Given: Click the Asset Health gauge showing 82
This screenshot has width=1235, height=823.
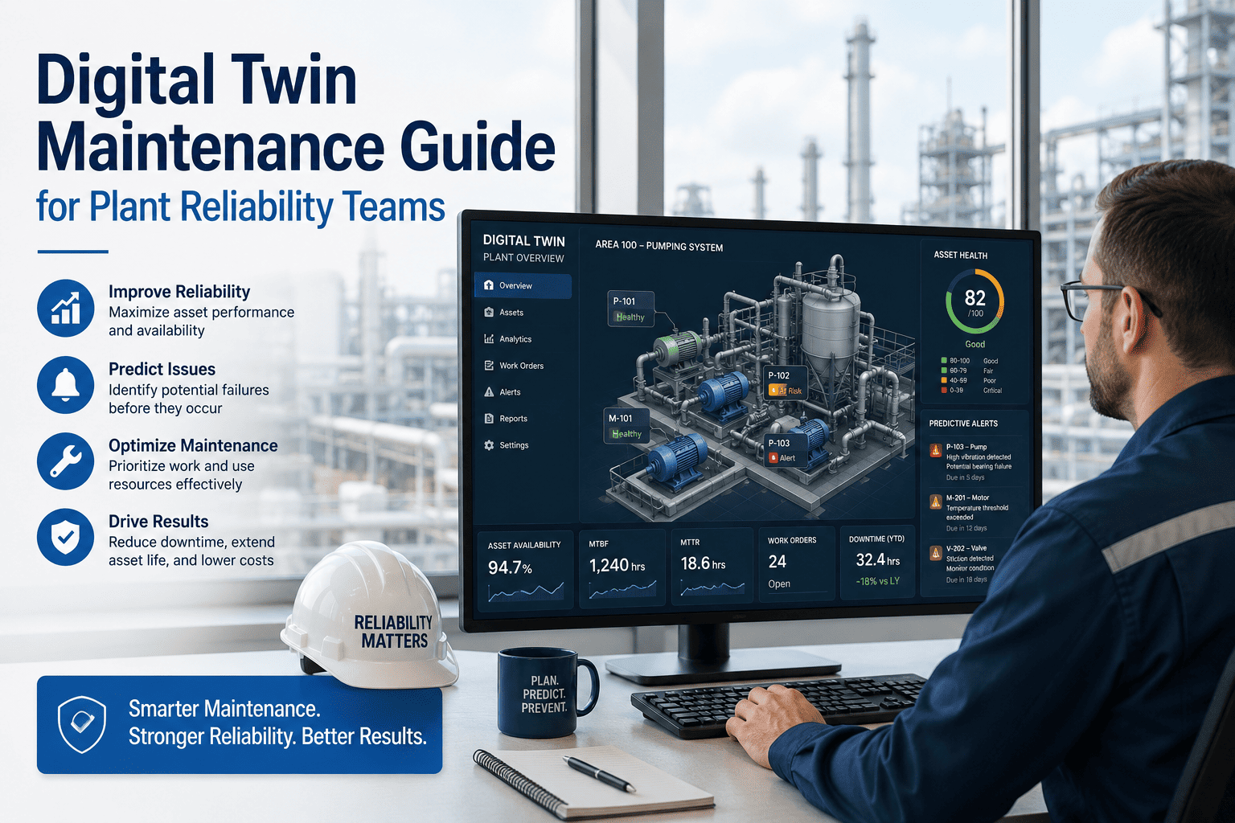Looking at the screenshot, I should [x=974, y=302].
